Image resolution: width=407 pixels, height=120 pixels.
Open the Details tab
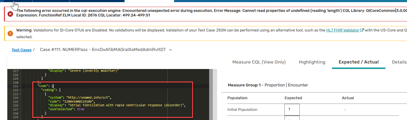click(x=399, y=62)
